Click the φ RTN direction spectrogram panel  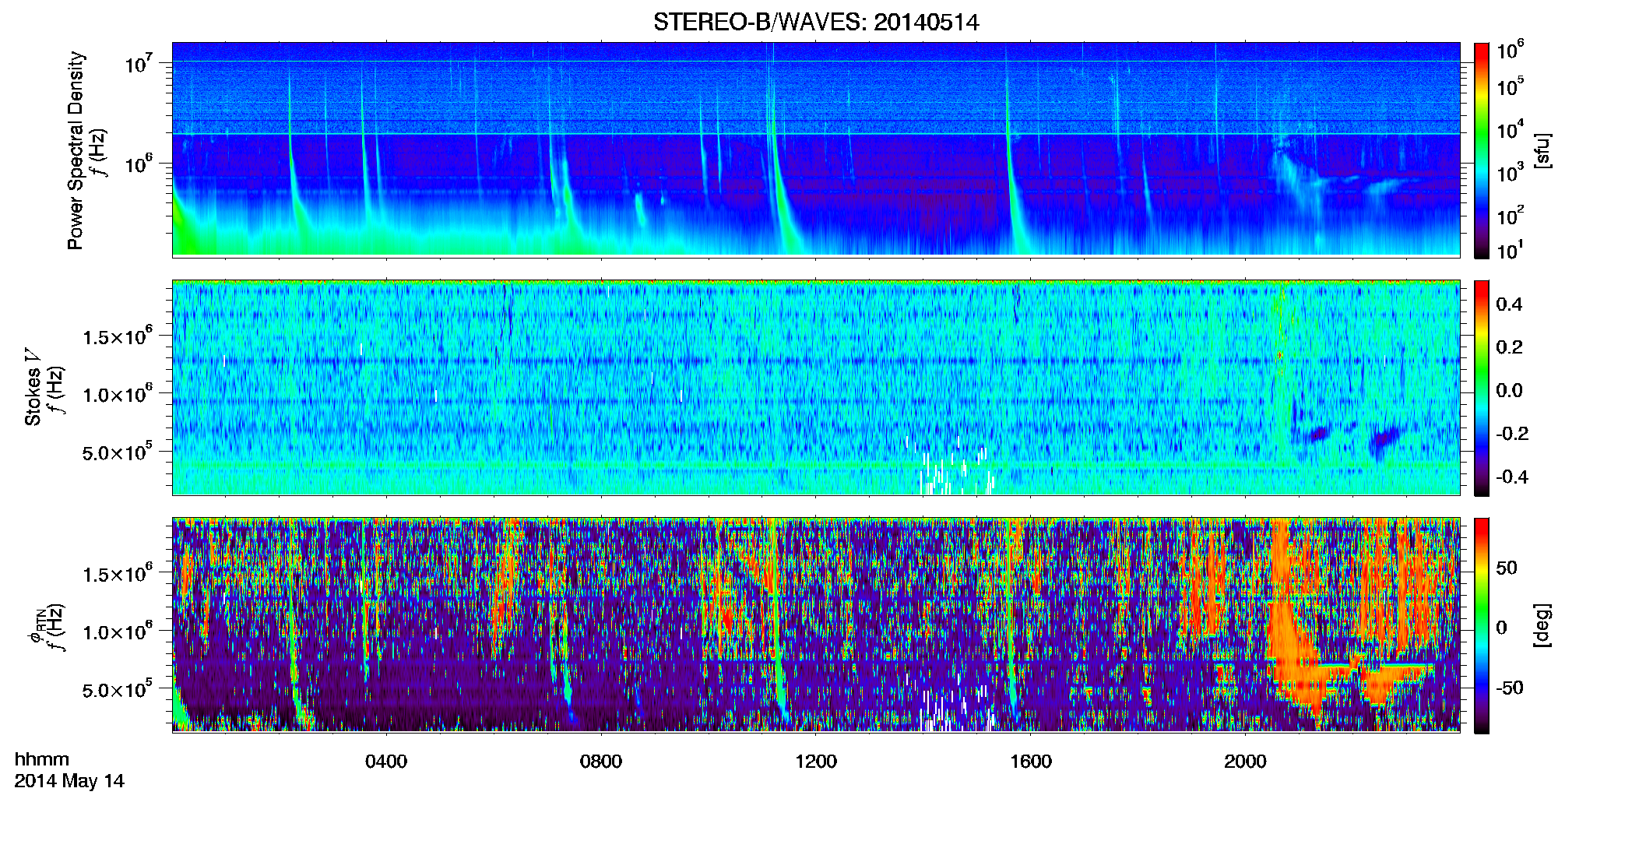coord(816,625)
